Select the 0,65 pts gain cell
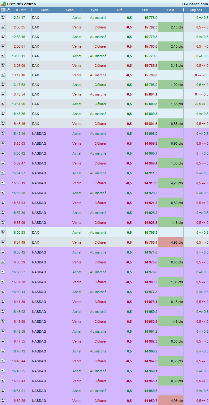209x405 pixels. click(x=171, y=124)
